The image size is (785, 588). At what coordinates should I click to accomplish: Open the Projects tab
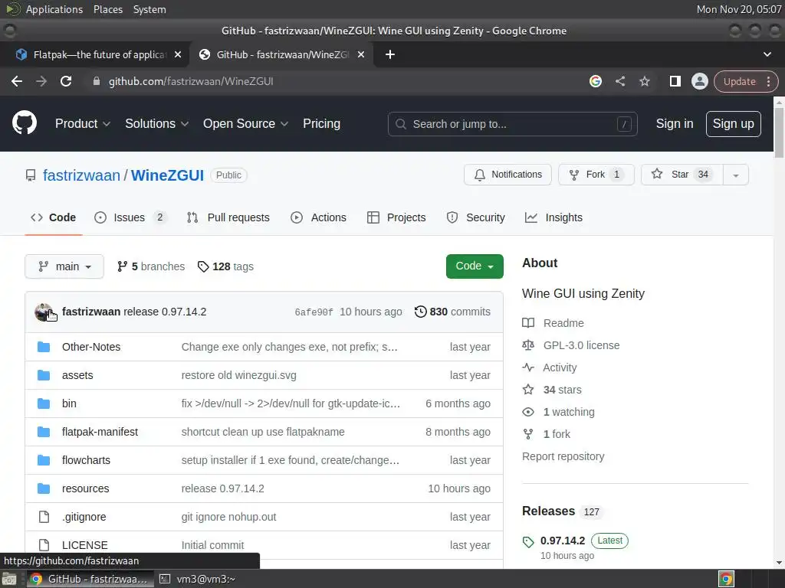396,217
